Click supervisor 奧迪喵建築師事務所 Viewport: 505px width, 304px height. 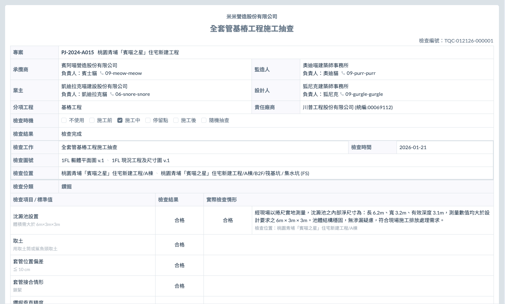[x=326, y=65]
